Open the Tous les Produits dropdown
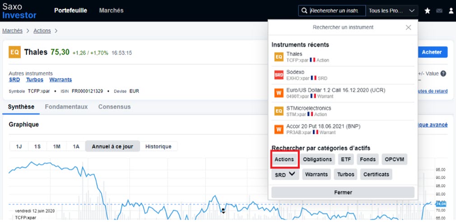456x222 pixels. [392, 11]
